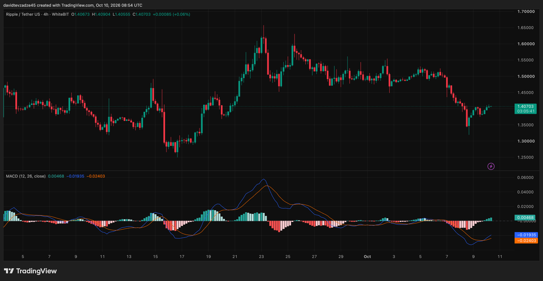The width and height of the screenshot is (543, 281).
Task: Click the MACD (12, 26, close) indicator label
Action: coord(25,176)
